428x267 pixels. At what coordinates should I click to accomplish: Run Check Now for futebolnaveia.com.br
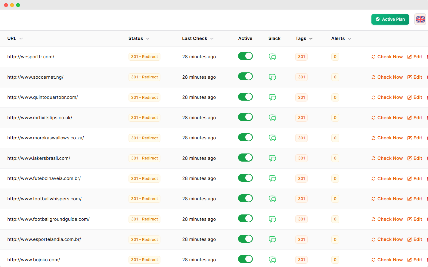[387, 179]
